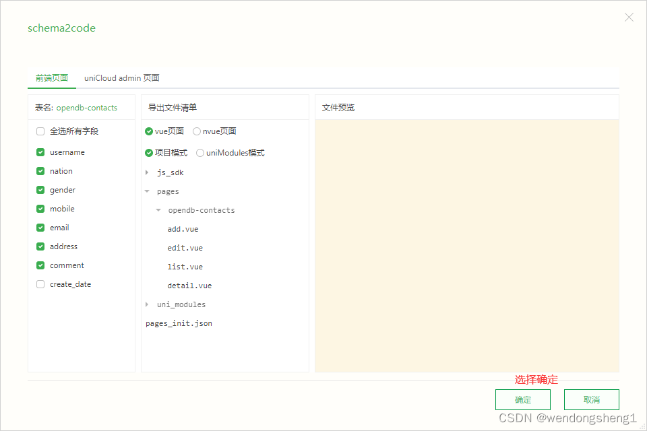Screen dimensions: 647x431
Task: Uncheck the gender field checkbox
Action: (40, 190)
